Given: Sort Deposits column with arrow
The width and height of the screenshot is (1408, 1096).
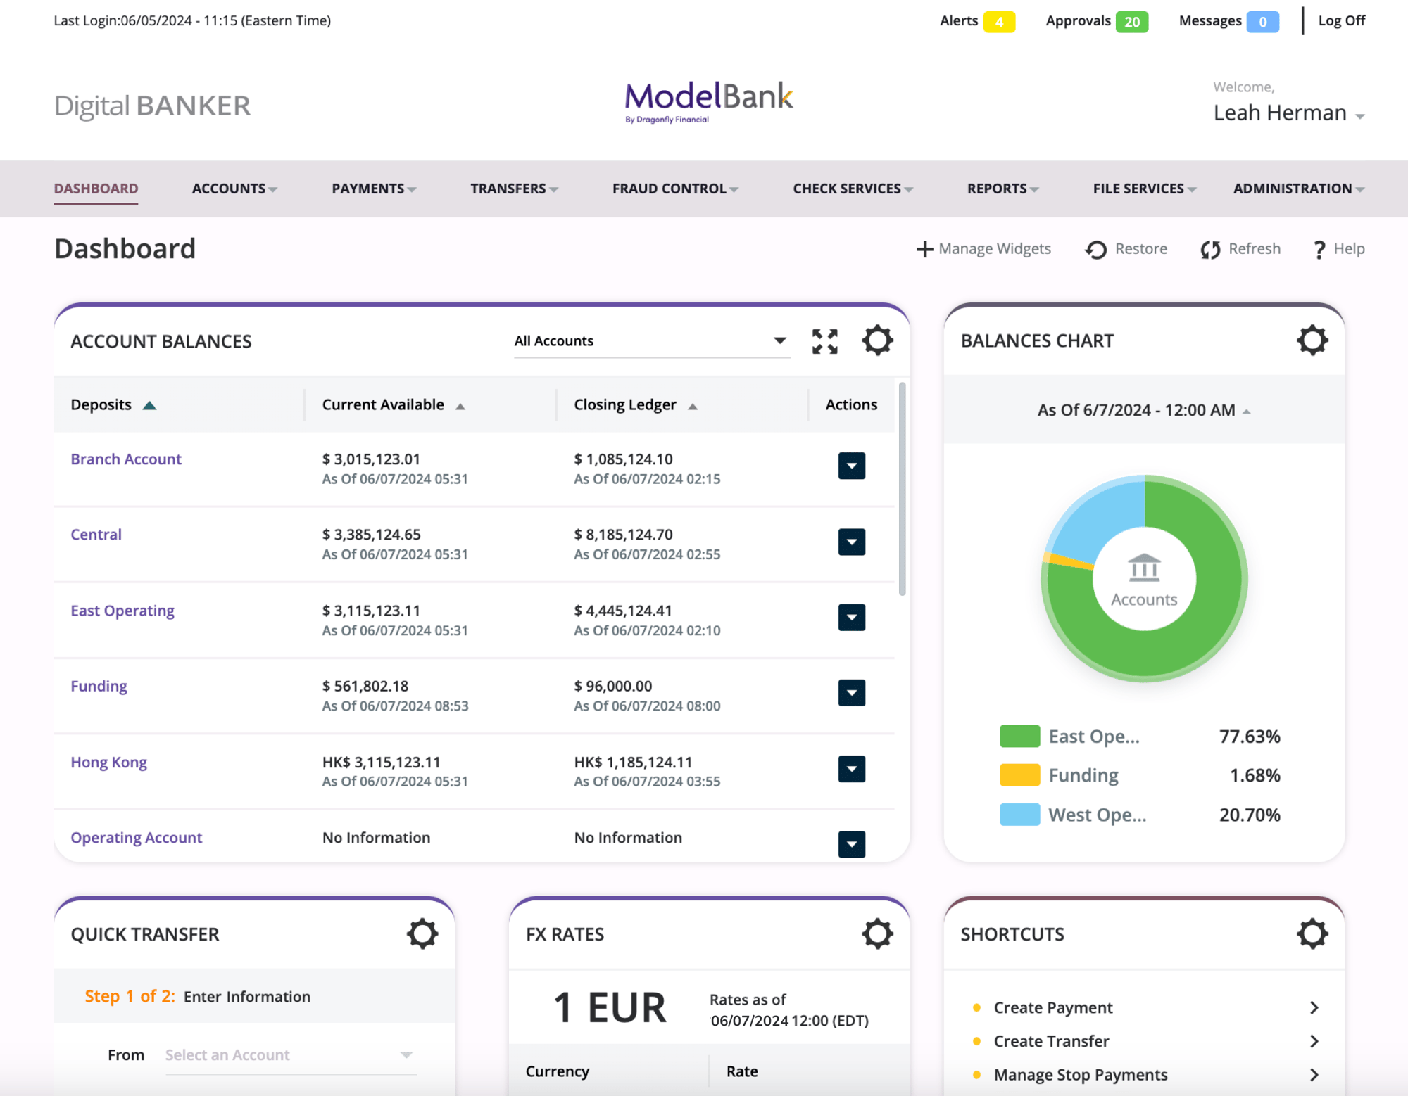Looking at the screenshot, I should (x=149, y=406).
